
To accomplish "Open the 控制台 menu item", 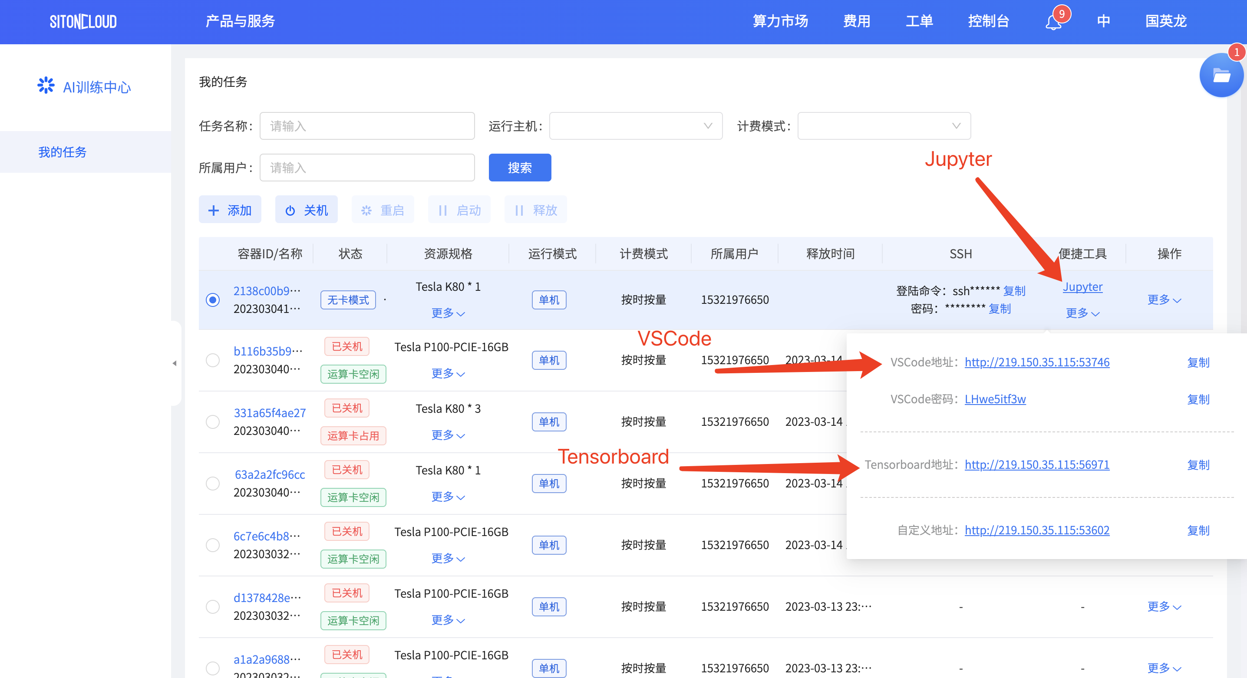I will click(989, 21).
